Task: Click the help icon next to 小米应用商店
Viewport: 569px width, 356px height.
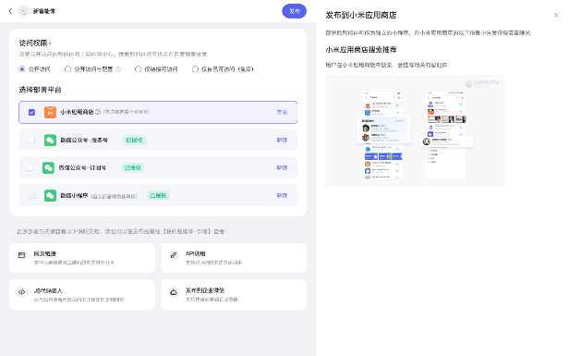Action: 98,112
